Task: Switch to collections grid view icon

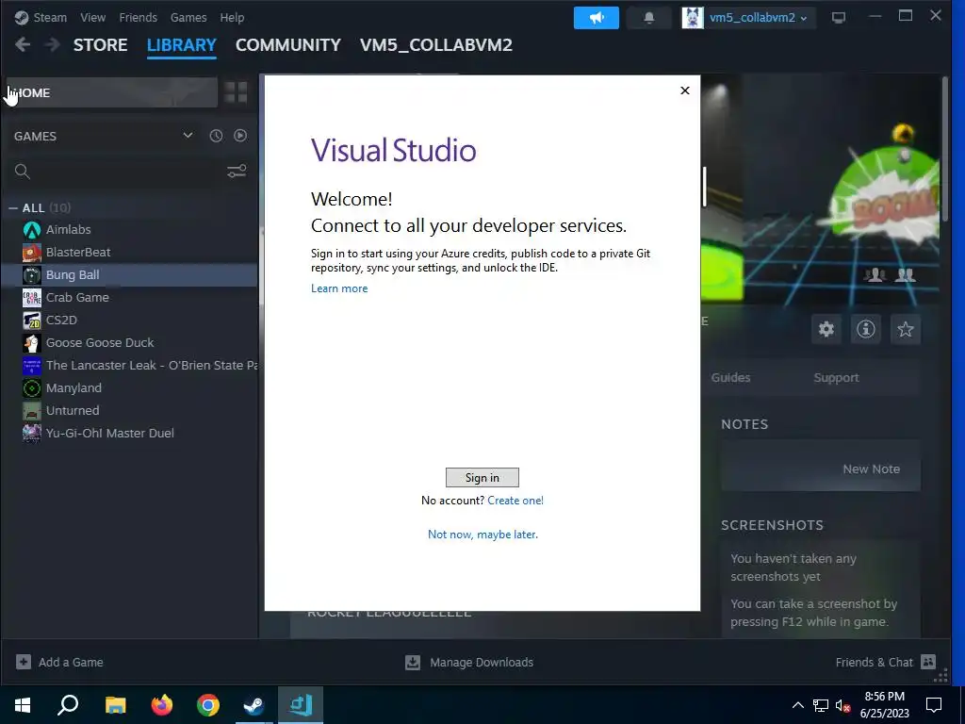Action: point(236,93)
